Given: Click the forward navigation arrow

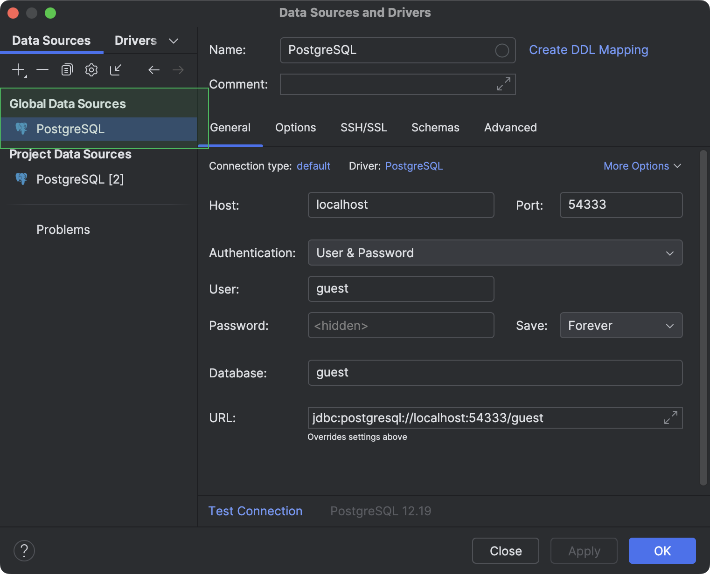Looking at the screenshot, I should point(178,70).
